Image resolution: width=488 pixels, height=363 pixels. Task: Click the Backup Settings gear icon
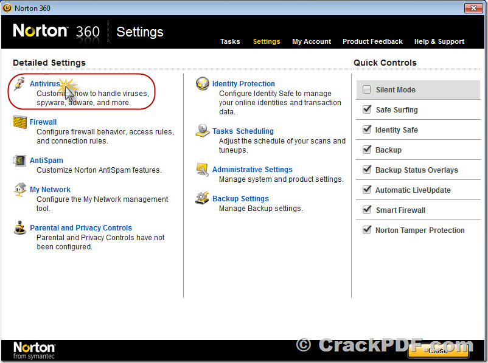[x=202, y=198]
